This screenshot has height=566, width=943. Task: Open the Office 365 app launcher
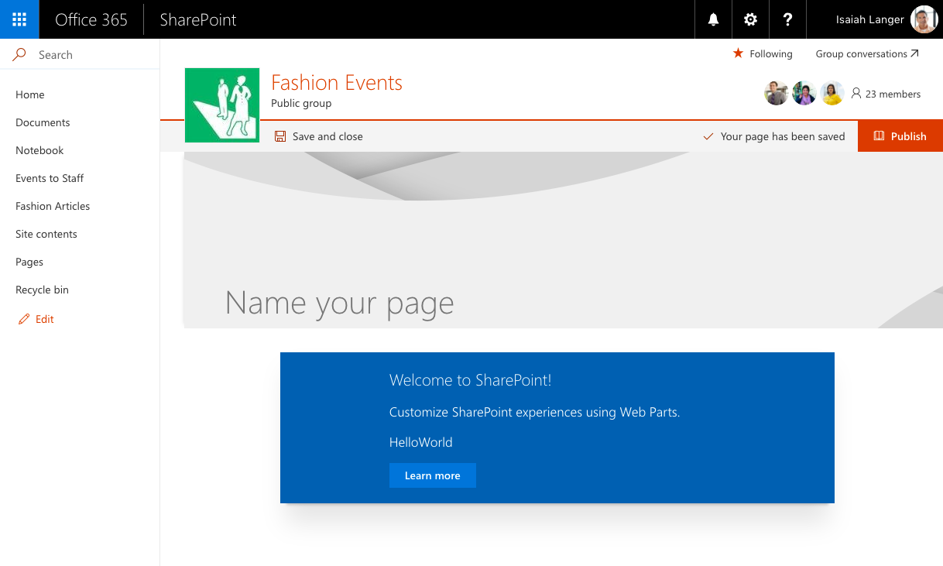point(19,19)
